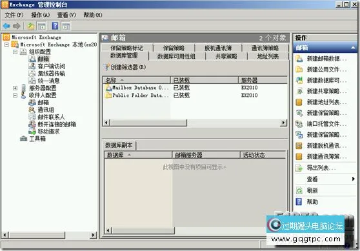Image resolution: width=360 pixels, height=251 pixels.
Task: Switch to 地址列表 tab
Action: (268, 56)
